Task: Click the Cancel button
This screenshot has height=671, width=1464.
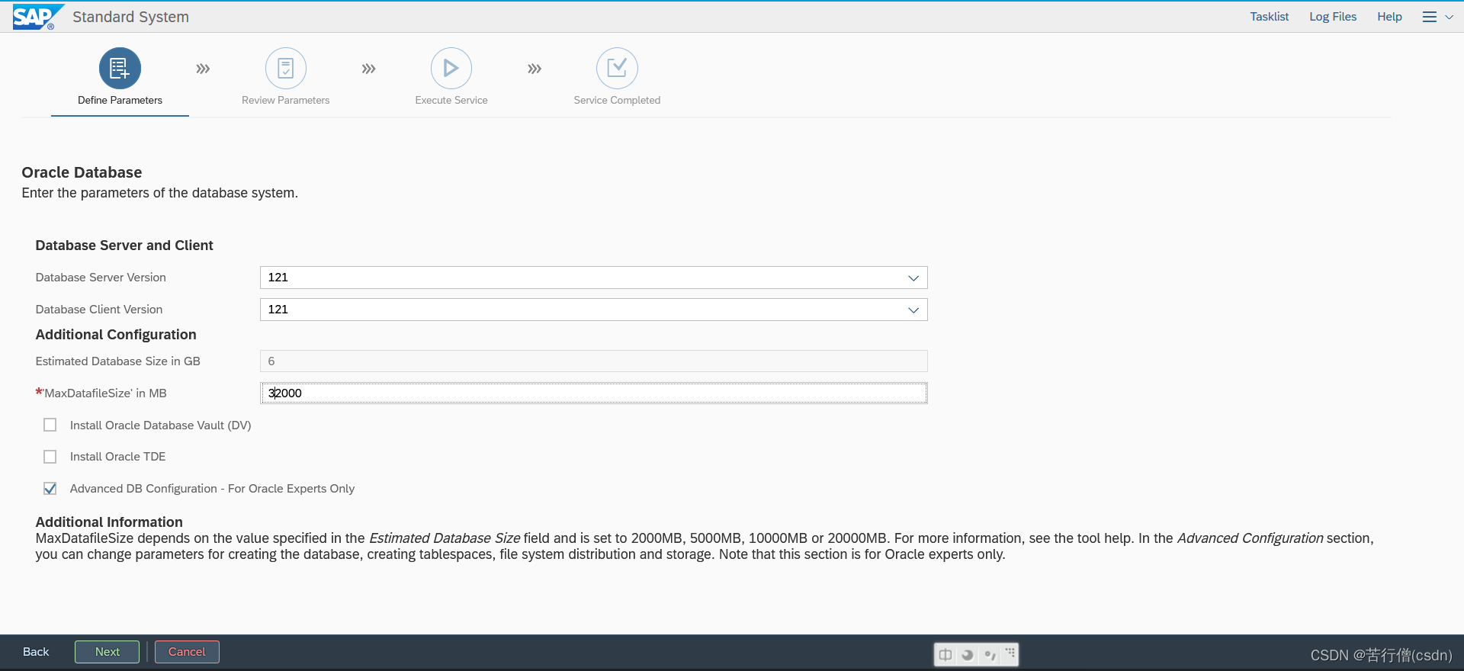Action: coord(187,652)
